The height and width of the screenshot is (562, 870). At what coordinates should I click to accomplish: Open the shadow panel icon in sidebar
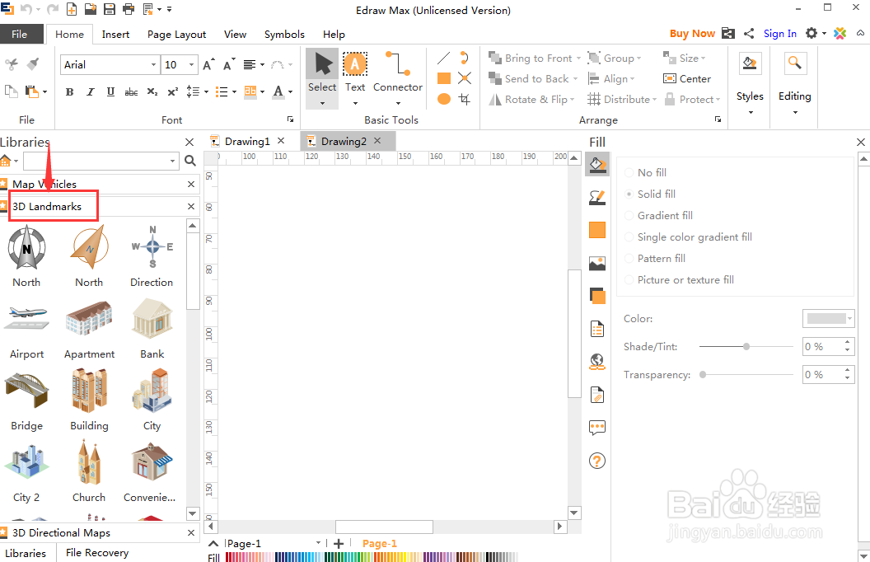coord(597,297)
